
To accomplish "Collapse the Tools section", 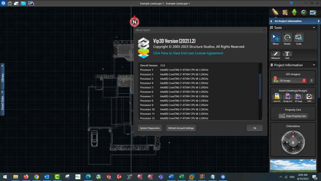I will point(314,28).
